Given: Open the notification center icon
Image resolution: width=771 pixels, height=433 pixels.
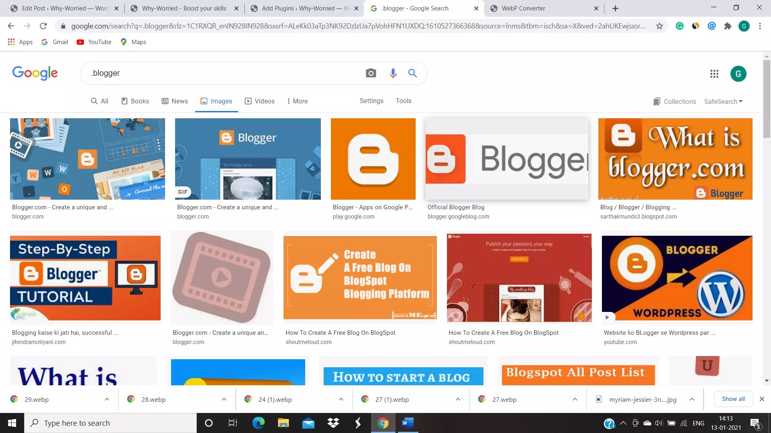Looking at the screenshot, I should point(755,423).
